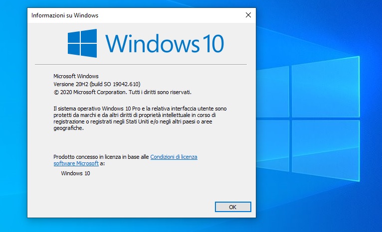Viewport: 382px width, 232px height.
Task: Click the 2020 Microsoft Corporation copyright line
Action: [x=123, y=92]
